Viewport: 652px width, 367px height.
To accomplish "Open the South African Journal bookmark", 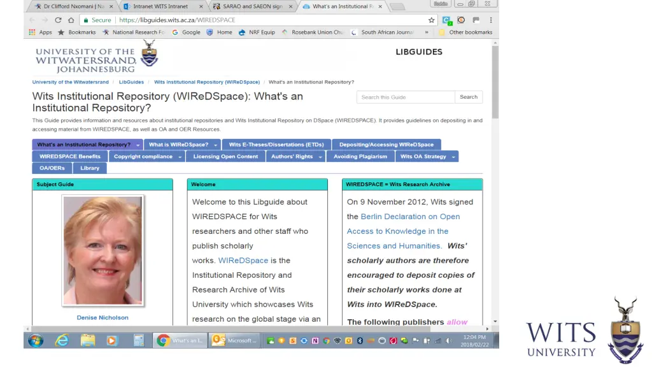I will click(383, 32).
